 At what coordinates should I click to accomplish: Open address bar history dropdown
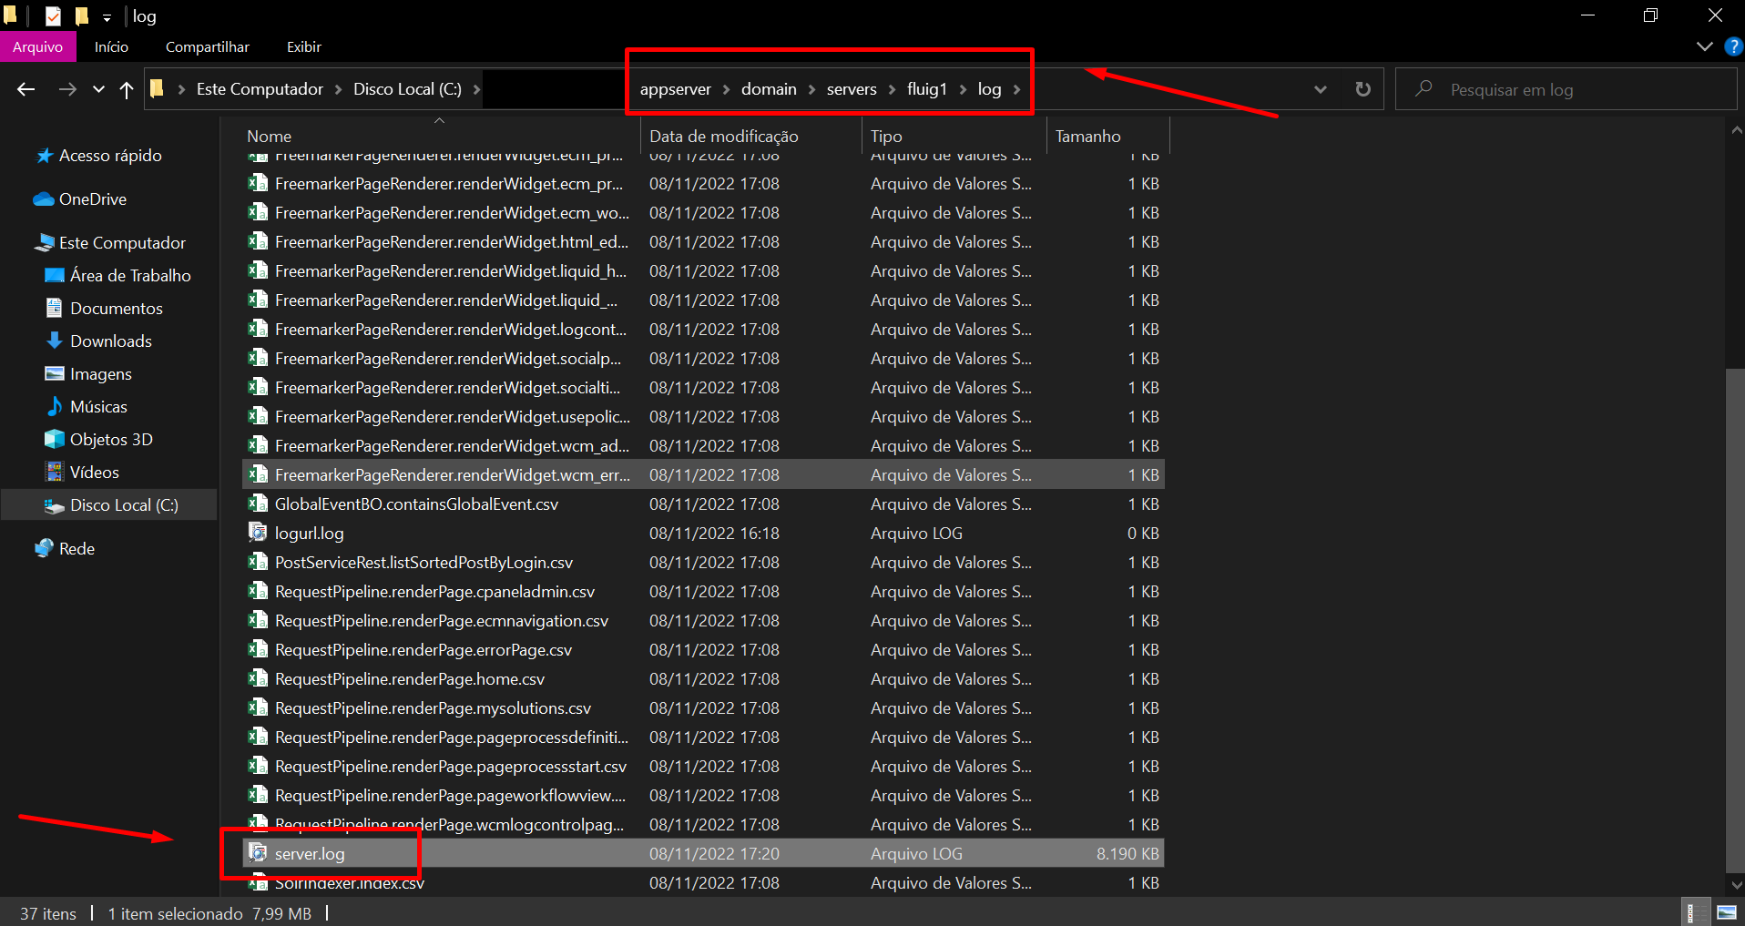point(1321,89)
